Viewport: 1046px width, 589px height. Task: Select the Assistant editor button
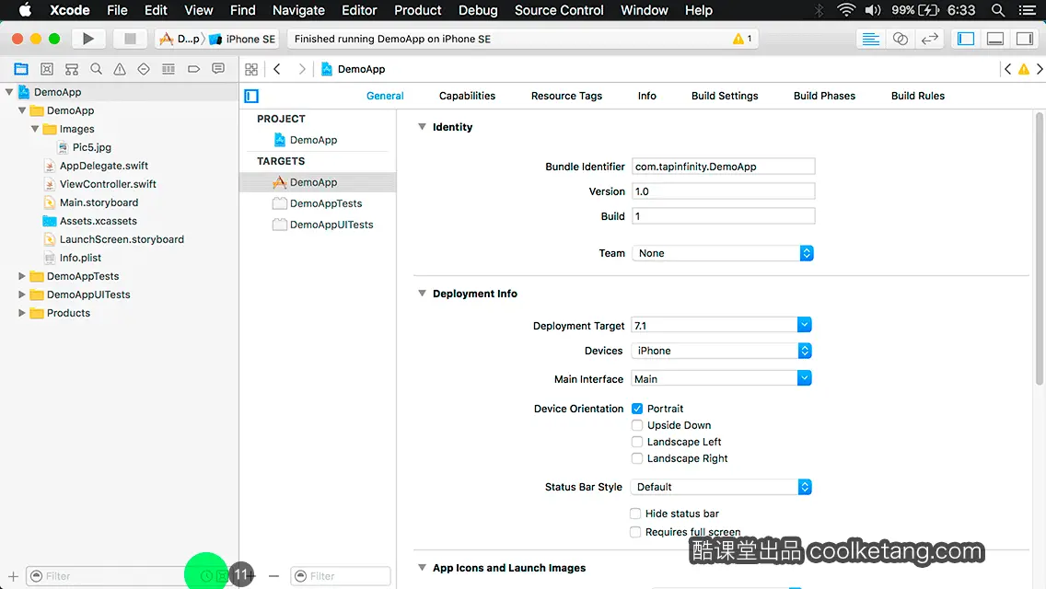(x=900, y=39)
